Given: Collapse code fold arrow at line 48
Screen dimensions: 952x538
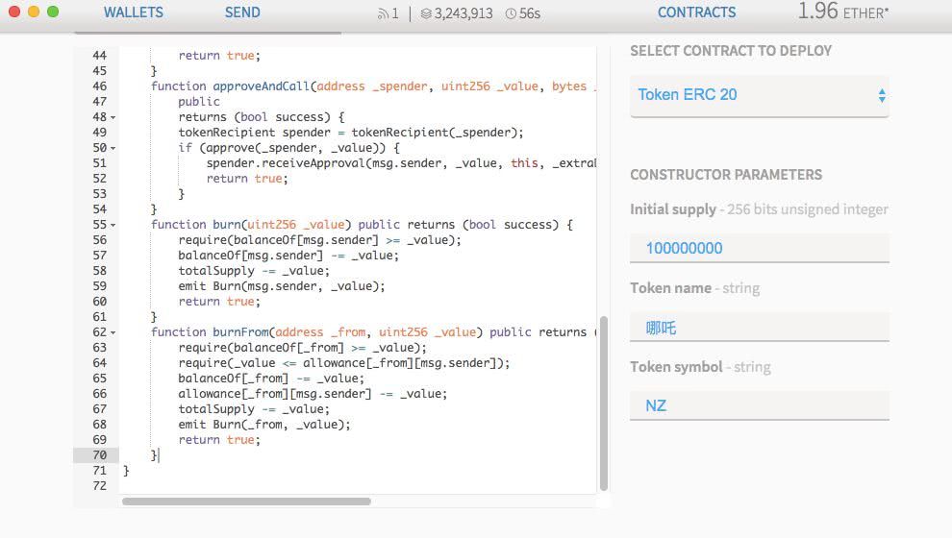Looking at the screenshot, I should click(x=113, y=117).
